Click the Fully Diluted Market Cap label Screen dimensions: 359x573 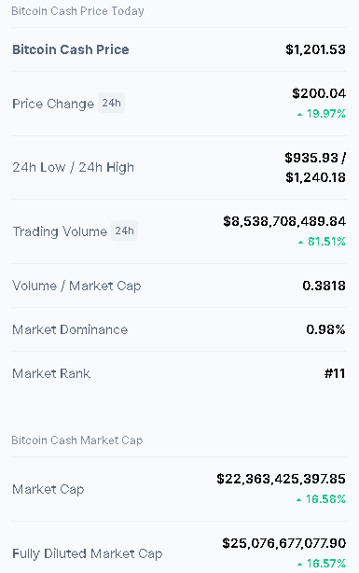(88, 553)
